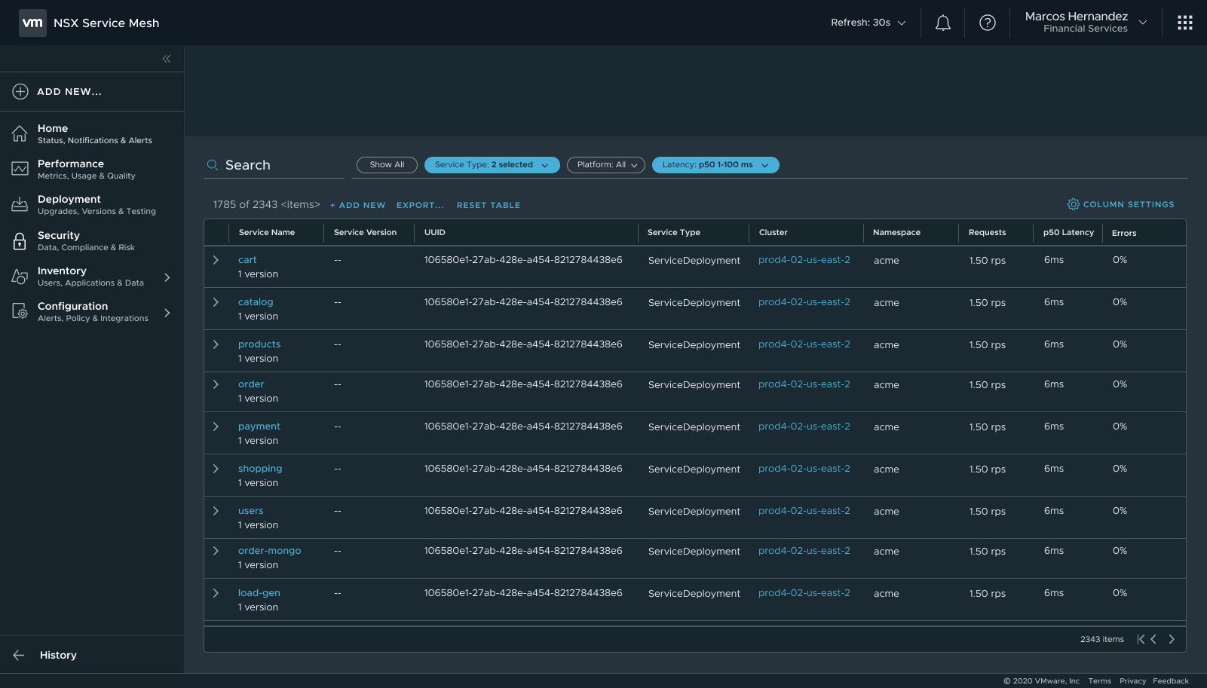The height and width of the screenshot is (688, 1207).
Task: Expand the order-mongo service row
Action: pos(216,551)
